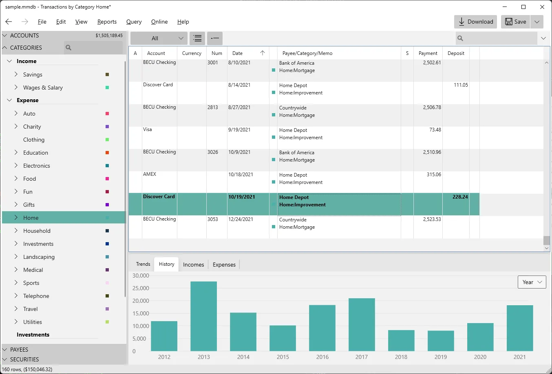Click the 2013 bar in history chart
This screenshot has height=374, width=552.
[x=203, y=316]
